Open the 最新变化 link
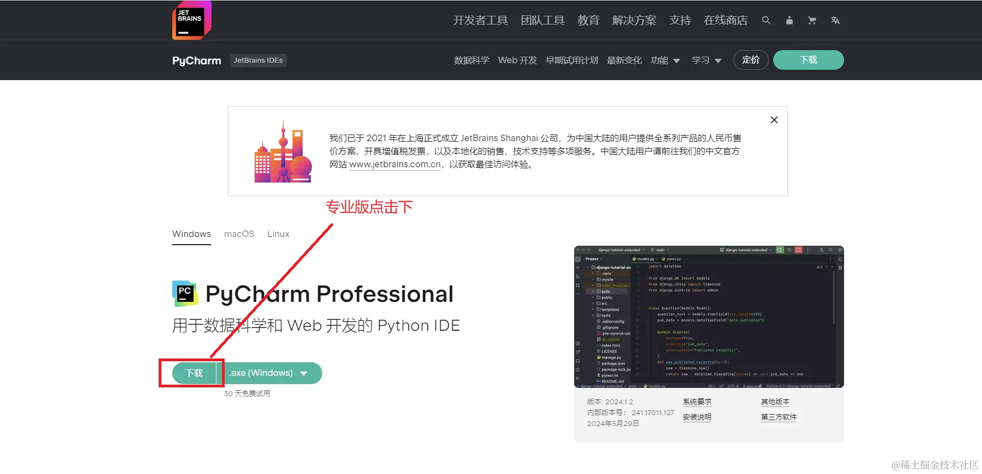The width and height of the screenshot is (982, 474). click(x=624, y=60)
